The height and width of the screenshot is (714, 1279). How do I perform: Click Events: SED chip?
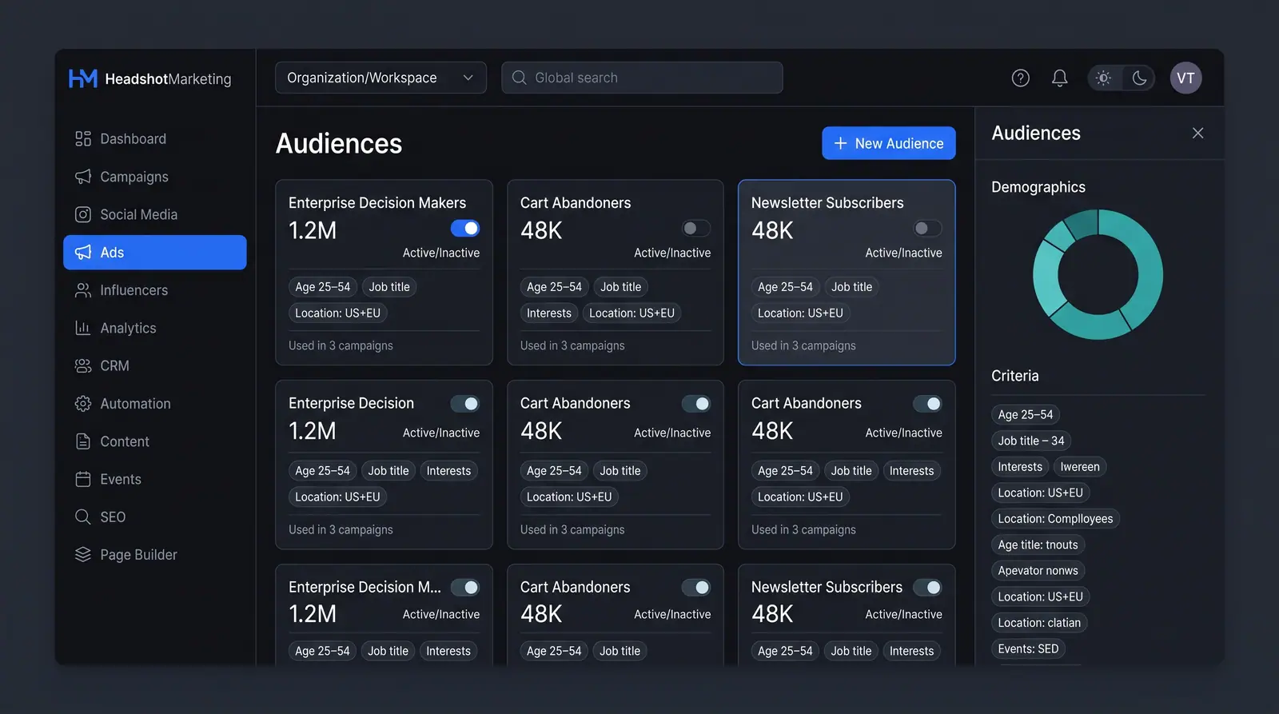point(1028,648)
